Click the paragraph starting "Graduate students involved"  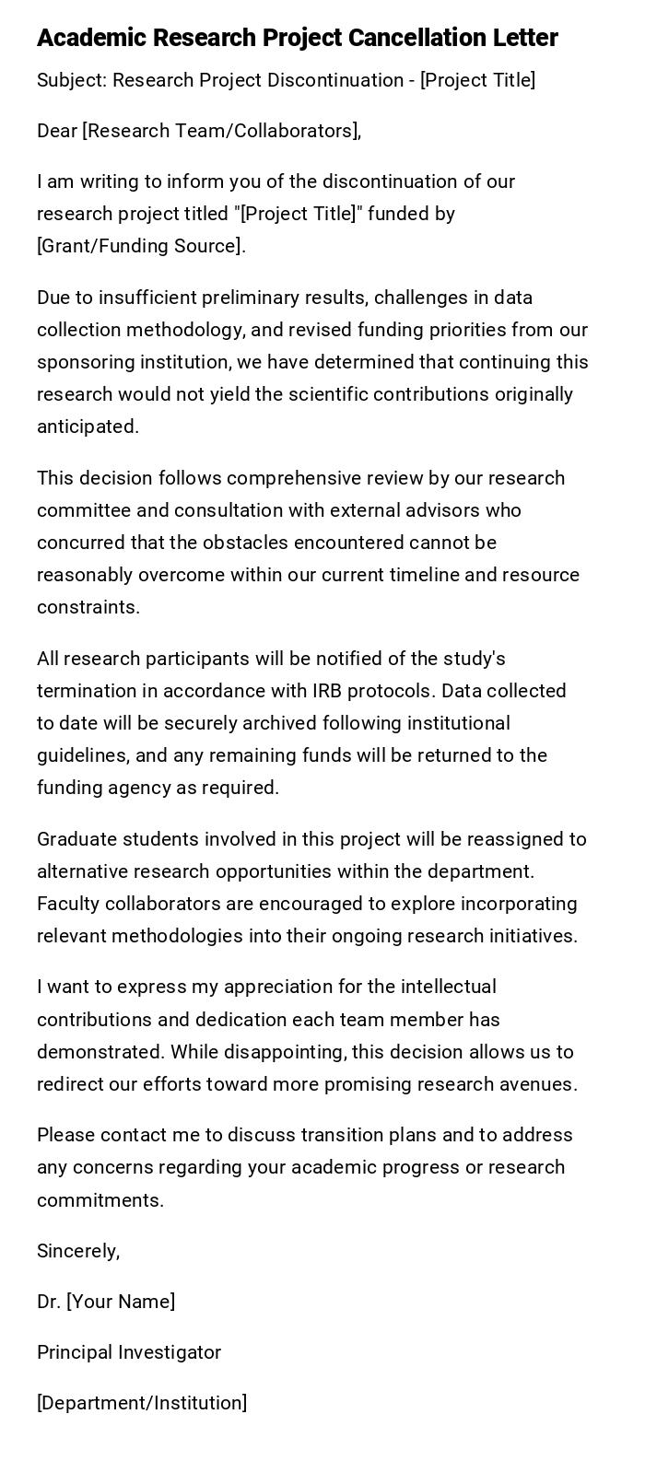[311, 887]
